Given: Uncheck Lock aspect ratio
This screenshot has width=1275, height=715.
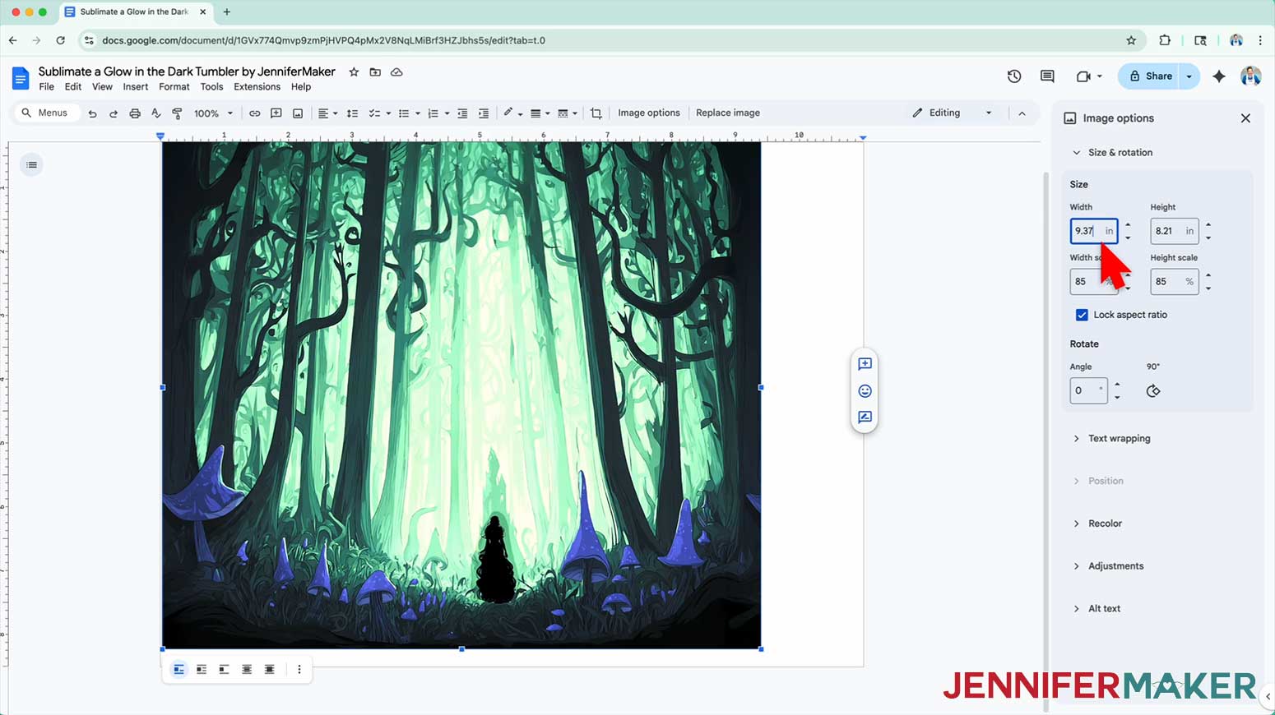Looking at the screenshot, I should coord(1082,315).
